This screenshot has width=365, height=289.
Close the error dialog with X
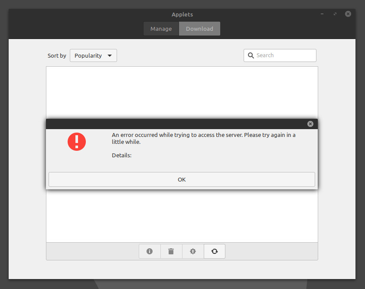point(310,124)
